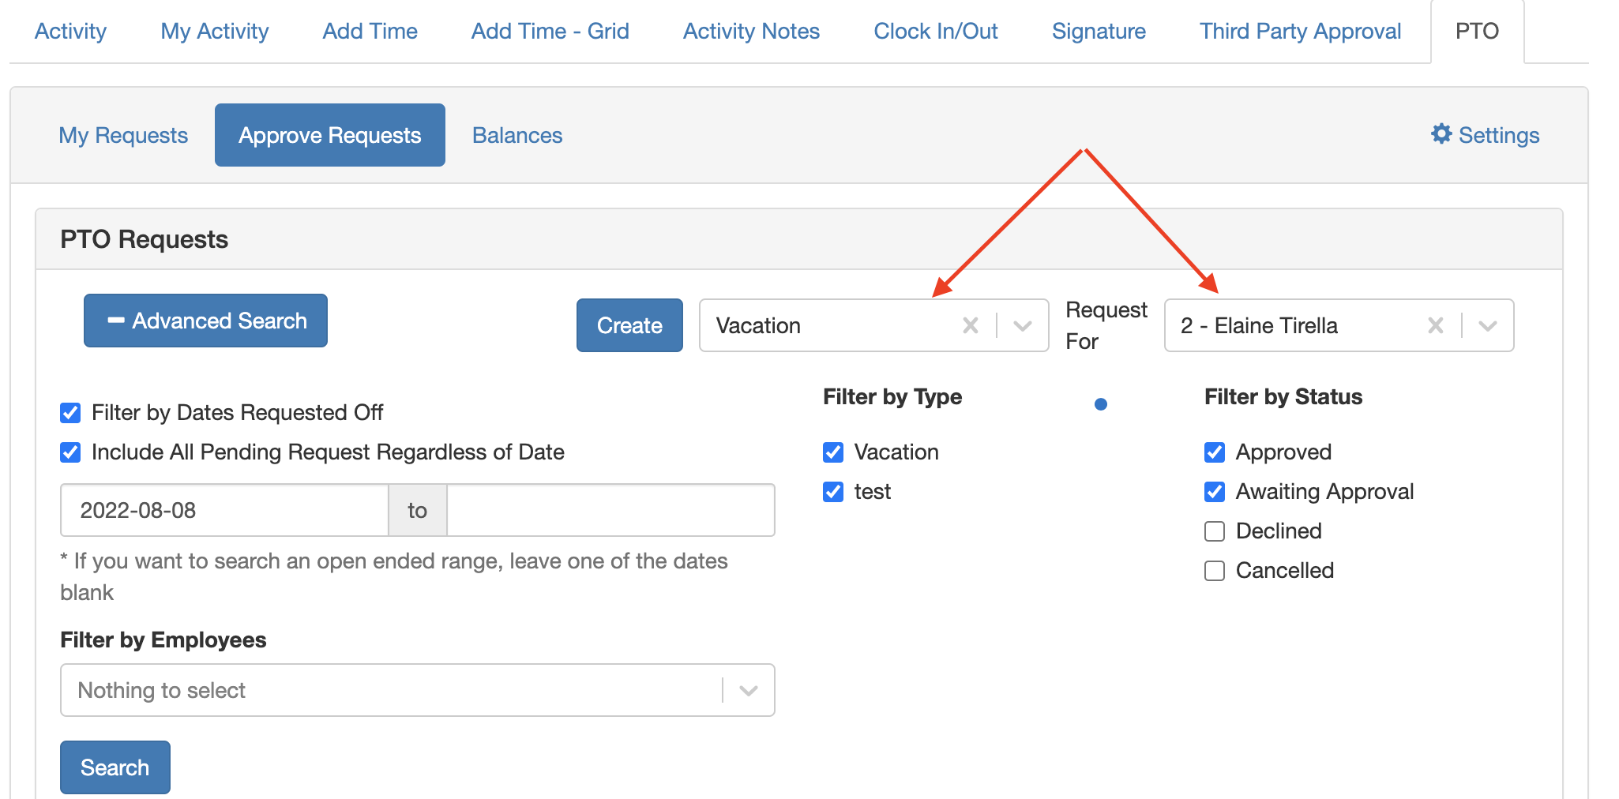
Task: Click the Settings link text
Action: point(1499,135)
